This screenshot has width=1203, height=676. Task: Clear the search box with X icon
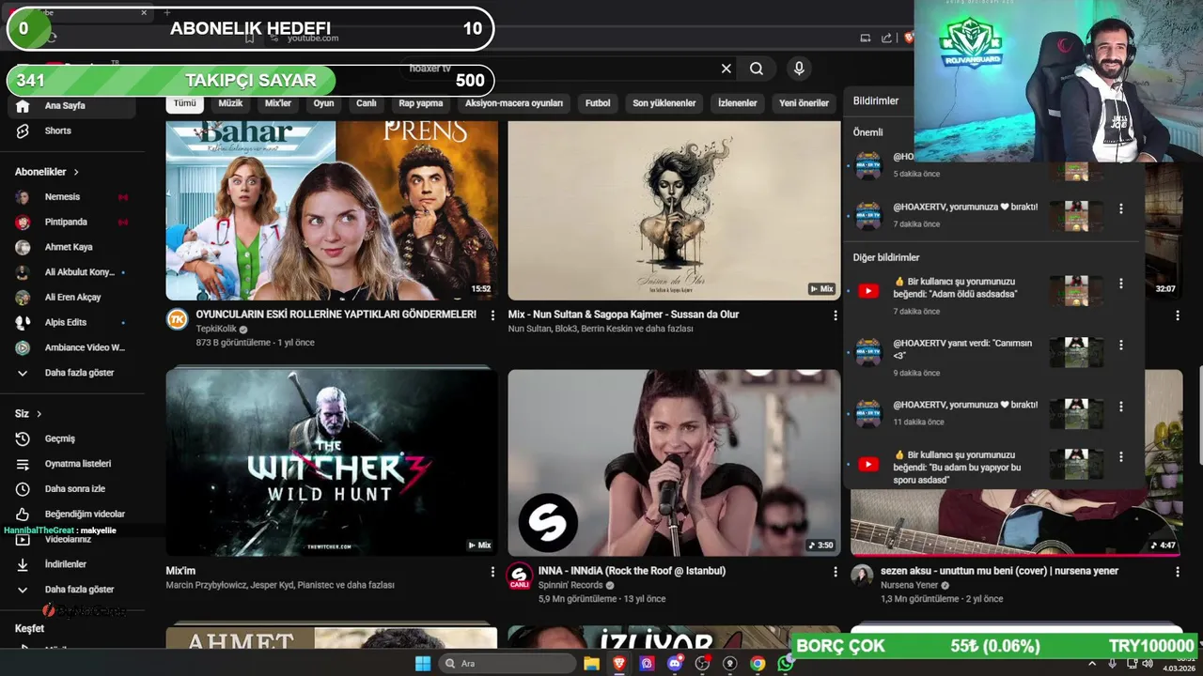coord(726,69)
